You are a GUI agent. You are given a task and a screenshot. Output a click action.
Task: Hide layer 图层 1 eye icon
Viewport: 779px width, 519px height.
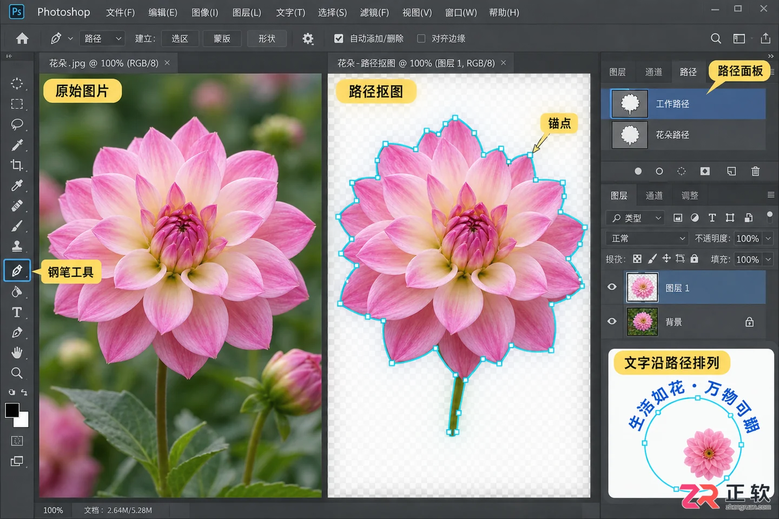(612, 287)
